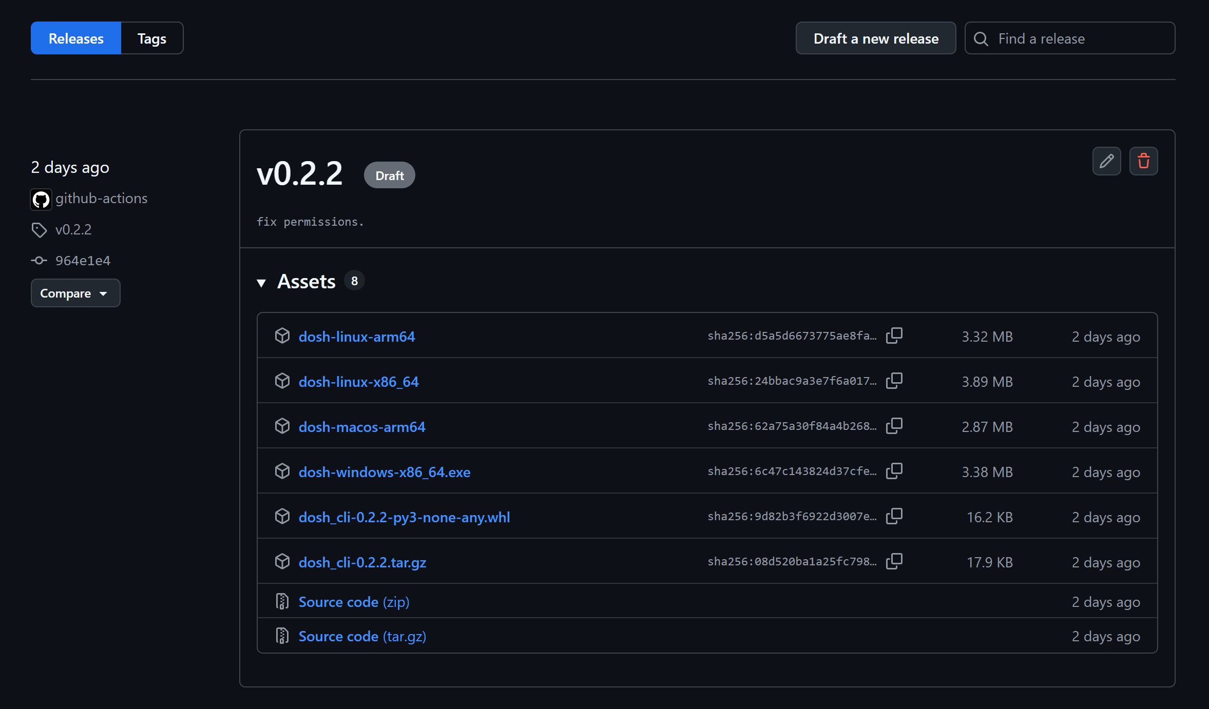Copy sha256 for dosh-linux-x86_64

[894, 381]
